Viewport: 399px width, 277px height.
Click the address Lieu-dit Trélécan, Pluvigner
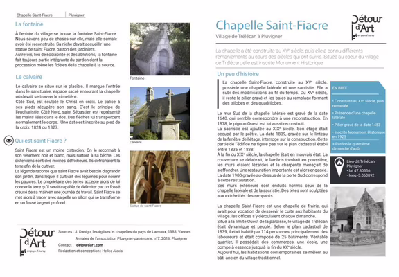click(x=361, y=163)
